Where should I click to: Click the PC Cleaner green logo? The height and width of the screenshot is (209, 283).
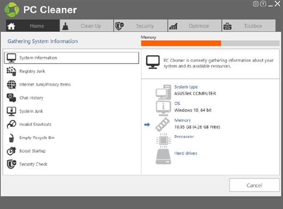(x=12, y=10)
